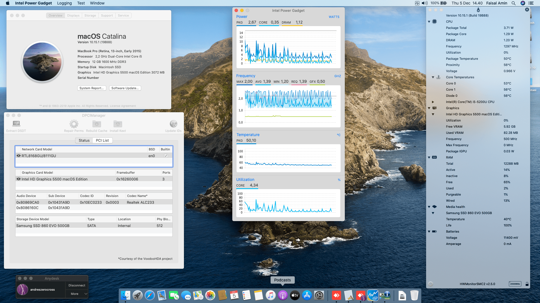Expand the Intel Core i5-5200U CPU entry
540x303 pixels.
coord(433,102)
